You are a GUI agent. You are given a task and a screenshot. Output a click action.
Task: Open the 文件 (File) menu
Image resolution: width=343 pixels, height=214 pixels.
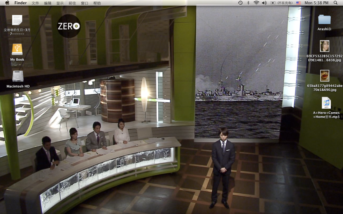(35, 3)
